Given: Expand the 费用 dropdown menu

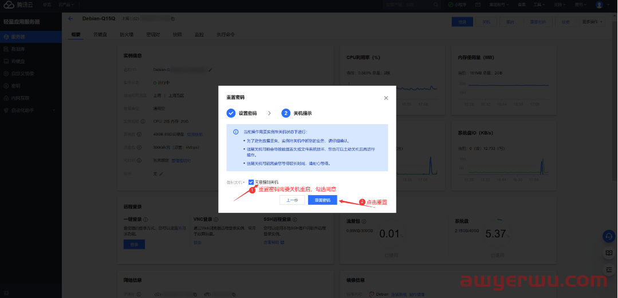Looking at the screenshot, I should [x=580, y=5].
